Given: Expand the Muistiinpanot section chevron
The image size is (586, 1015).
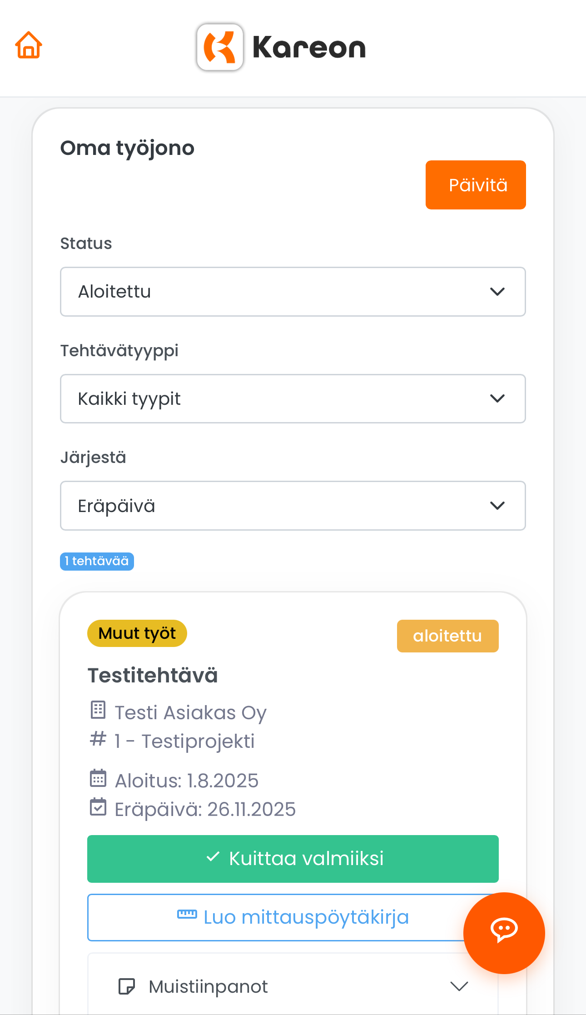Looking at the screenshot, I should (x=459, y=986).
